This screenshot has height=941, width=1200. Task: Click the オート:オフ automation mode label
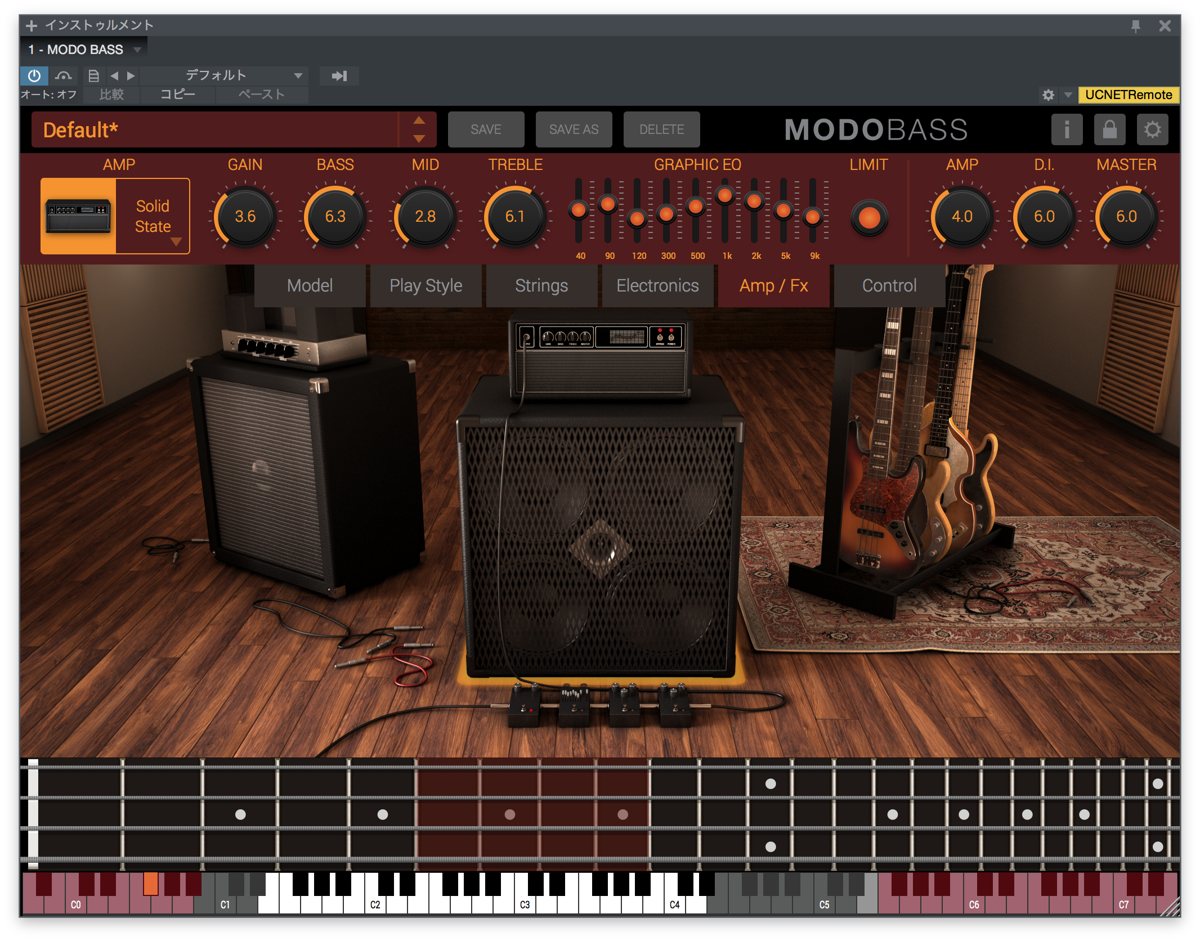point(49,95)
